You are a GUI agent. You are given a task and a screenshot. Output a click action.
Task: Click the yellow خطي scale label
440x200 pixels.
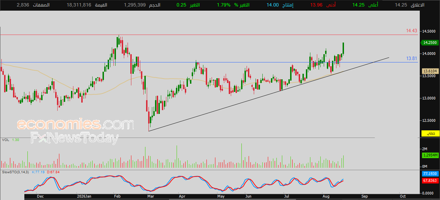[433, 133]
